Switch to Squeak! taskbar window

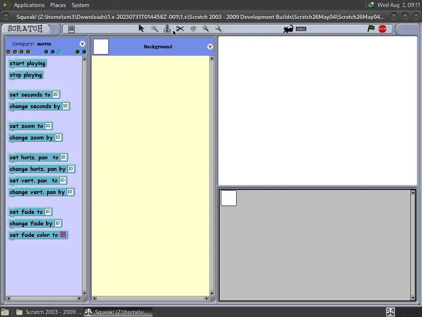point(118,312)
